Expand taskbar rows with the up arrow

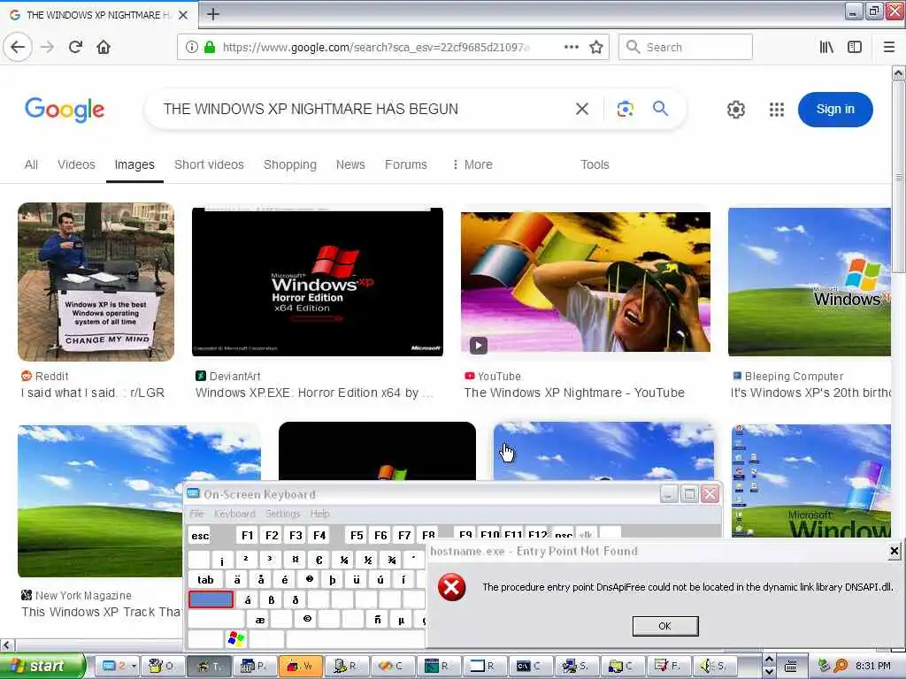coord(769,660)
